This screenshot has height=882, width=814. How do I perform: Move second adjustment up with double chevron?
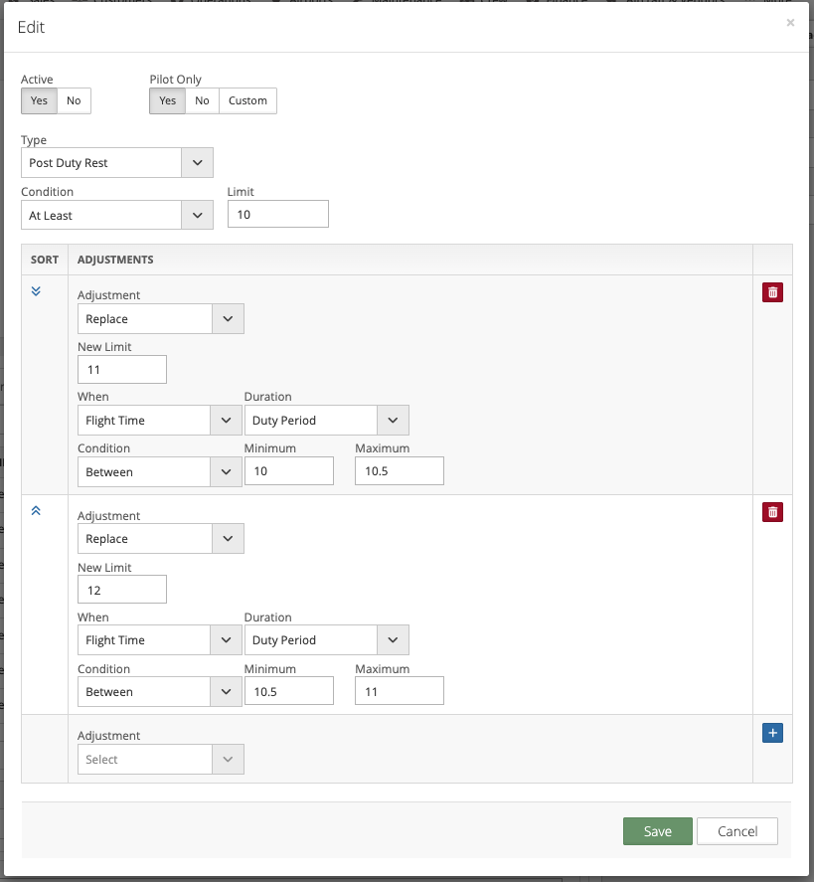tap(36, 511)
